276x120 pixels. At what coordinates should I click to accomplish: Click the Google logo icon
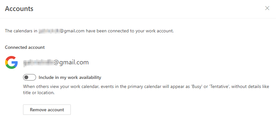pyautogui.click(x=11, y=62)
